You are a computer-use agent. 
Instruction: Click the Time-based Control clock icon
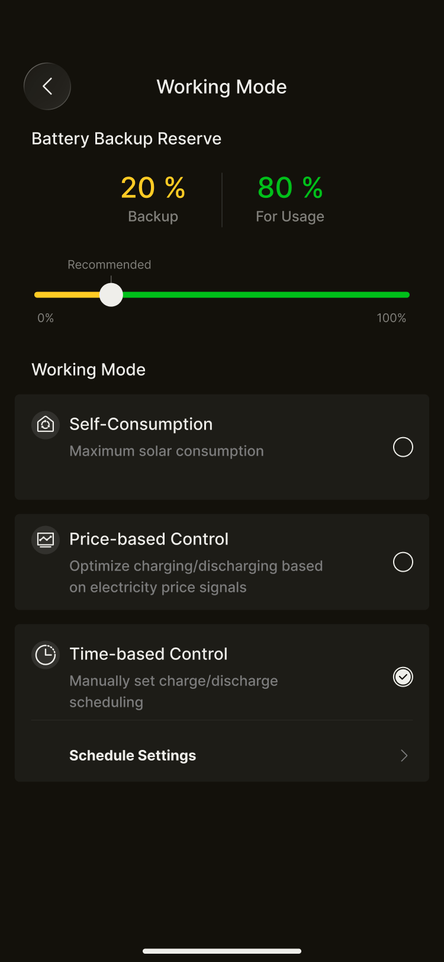pyautogui.click(x=46, y=655)
